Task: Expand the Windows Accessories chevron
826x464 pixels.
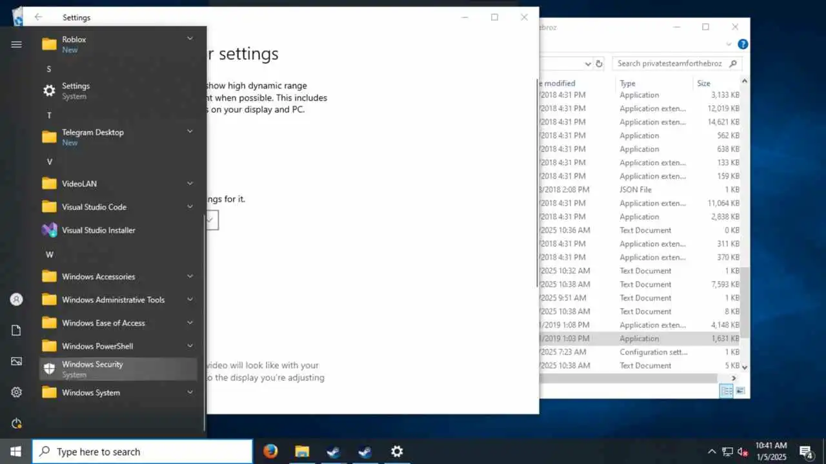Action: click(x=190, y=276)
